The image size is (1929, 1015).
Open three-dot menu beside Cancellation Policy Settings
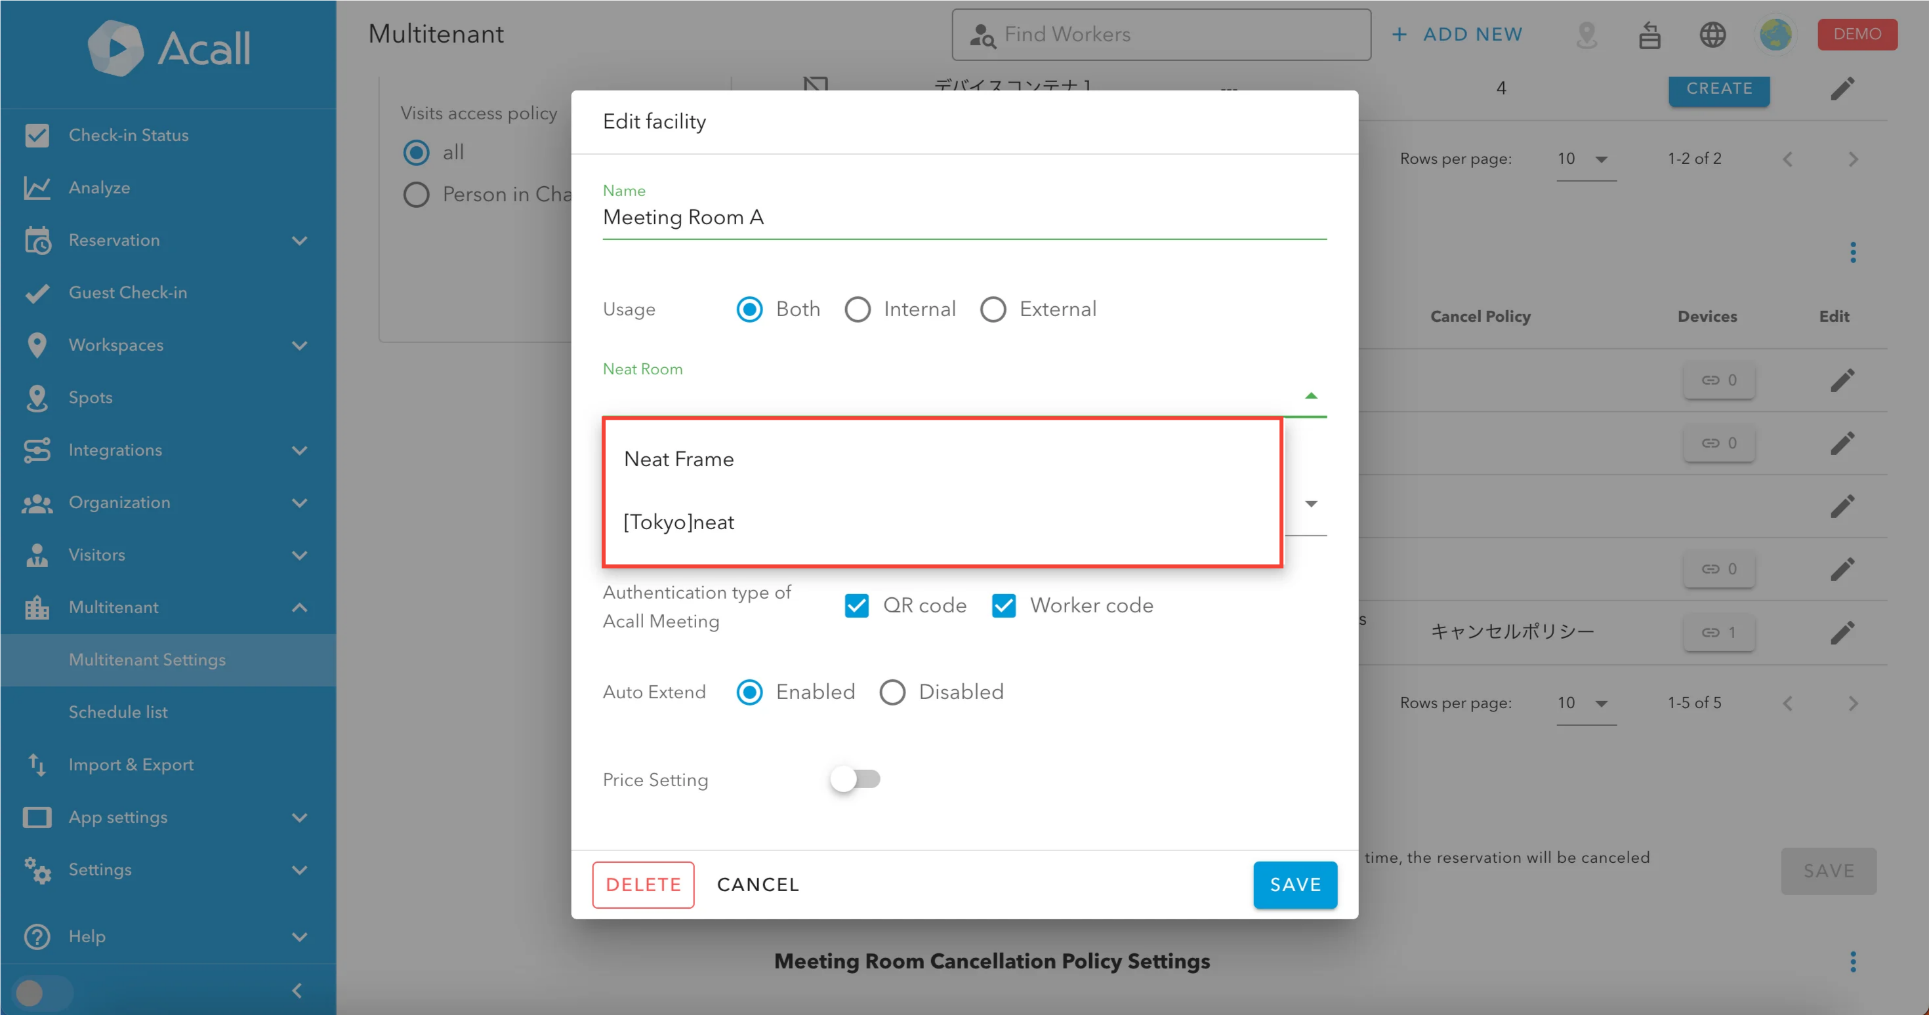coord(1853,961)
